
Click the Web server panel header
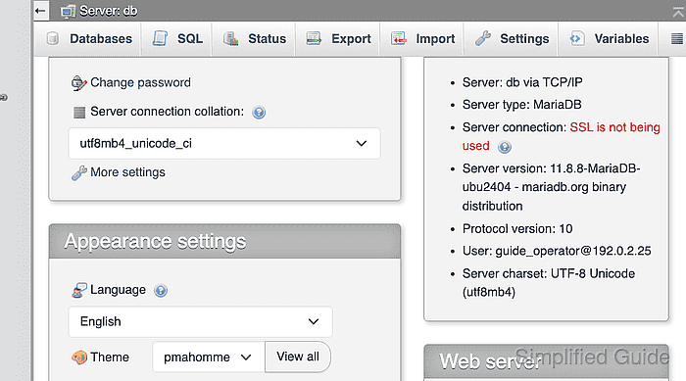coord(546,361)
